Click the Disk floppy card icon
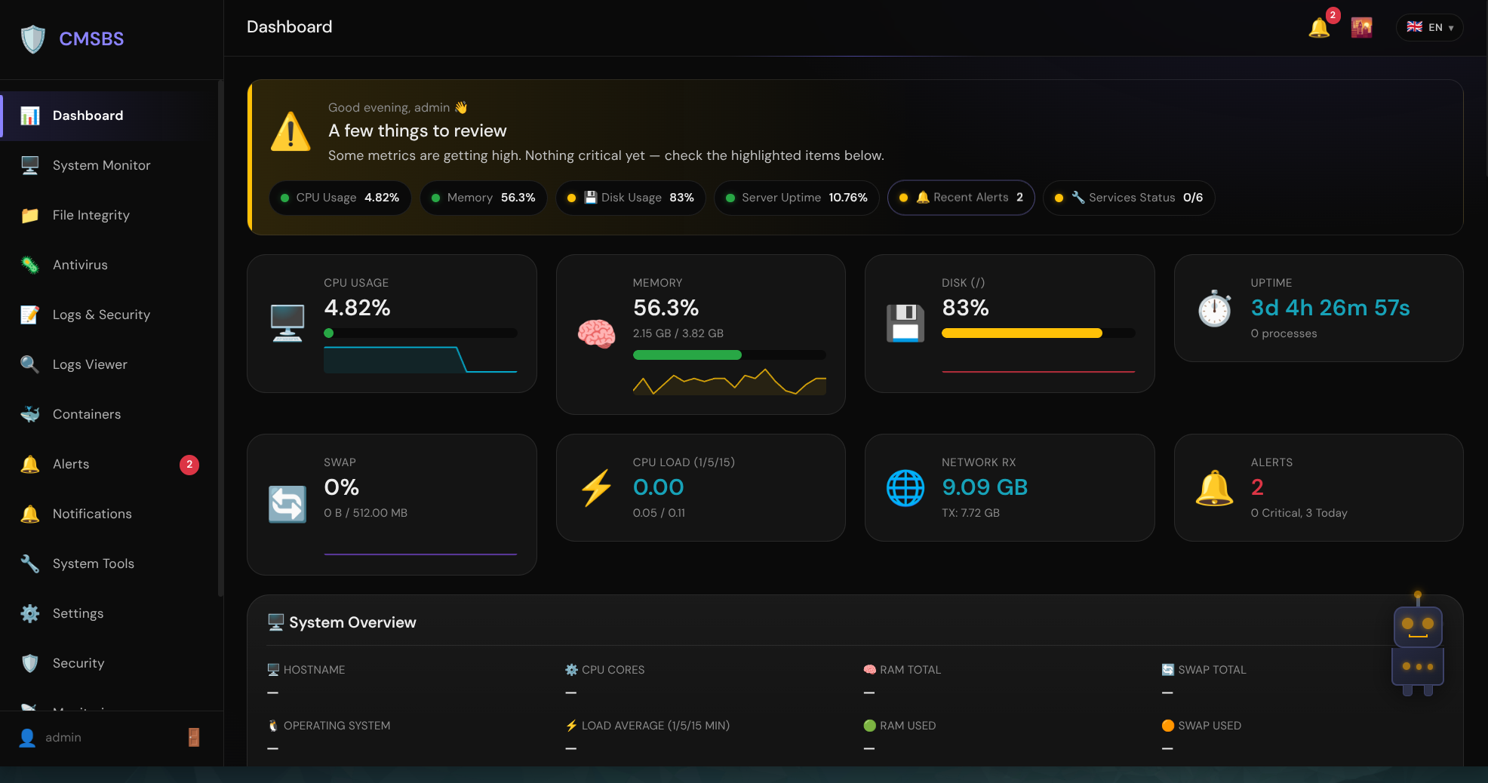The width and height of the screenshot is (1488, 783). click(x=905, y=323)
